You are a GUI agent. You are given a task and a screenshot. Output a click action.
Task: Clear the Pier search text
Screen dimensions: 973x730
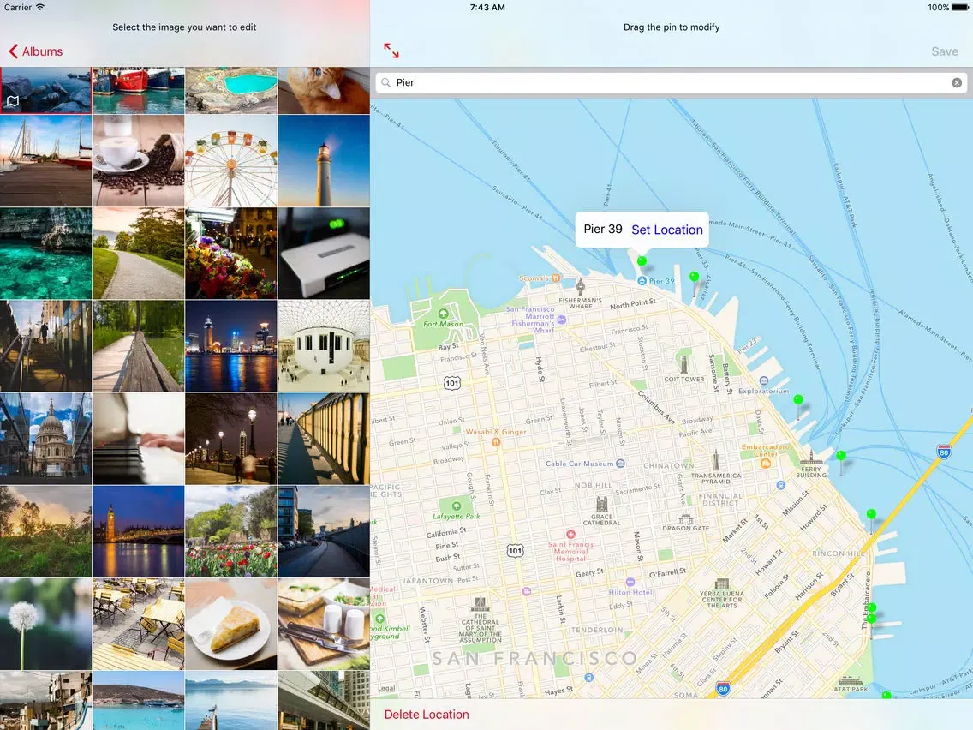point(957,82)
